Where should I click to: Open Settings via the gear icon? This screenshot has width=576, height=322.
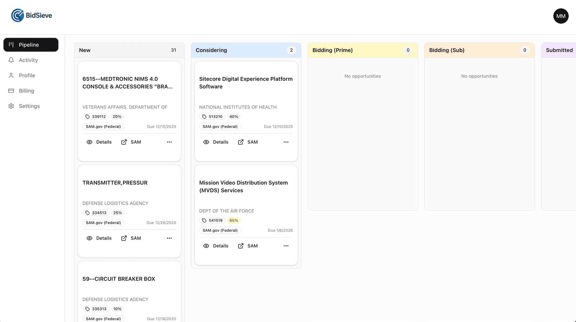click(x=11, y=106)
